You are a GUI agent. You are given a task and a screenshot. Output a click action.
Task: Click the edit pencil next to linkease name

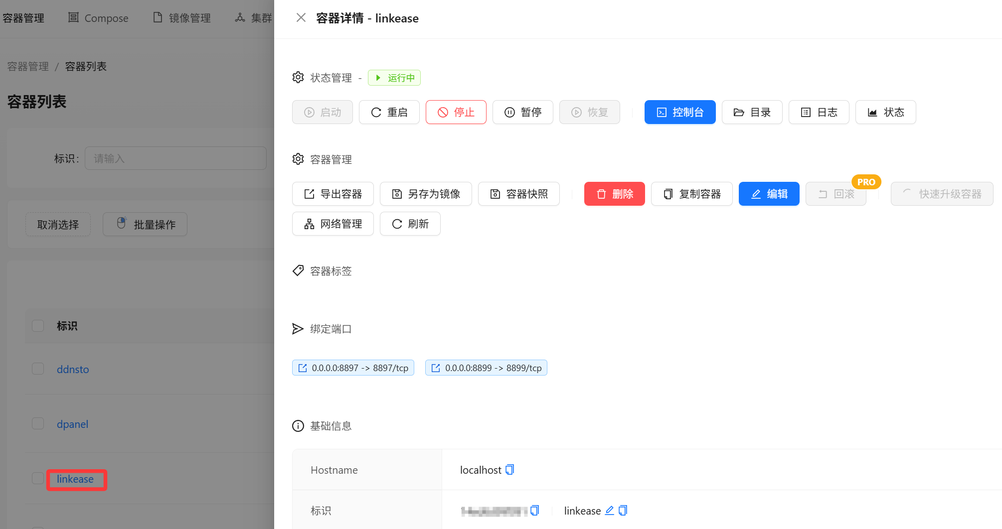(x=609, y=511)
